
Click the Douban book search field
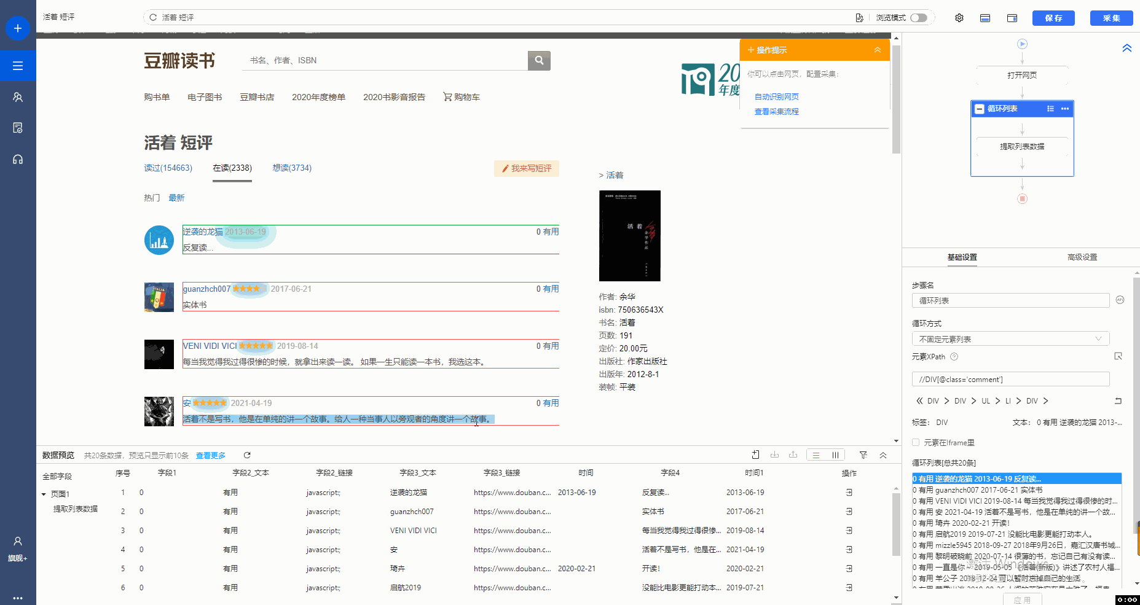coord(385,60)
